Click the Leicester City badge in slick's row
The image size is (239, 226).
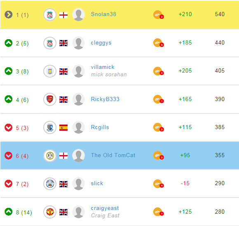[50, 184]
